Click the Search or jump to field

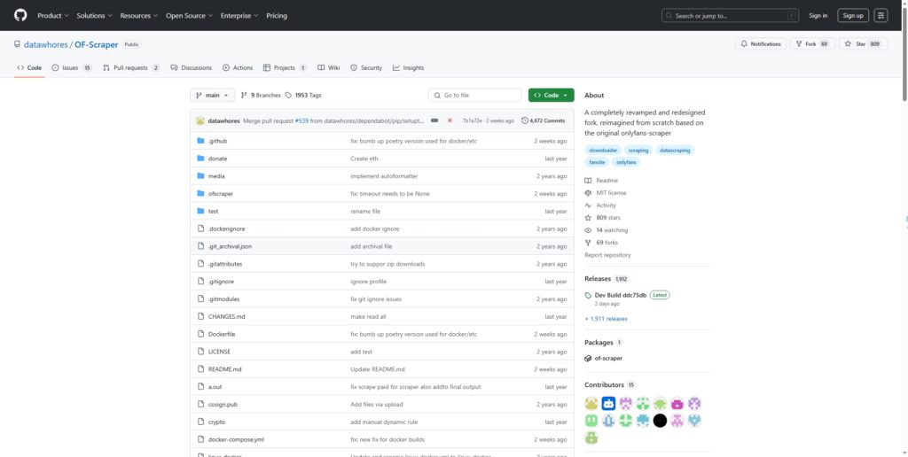(x=731, y=16)
